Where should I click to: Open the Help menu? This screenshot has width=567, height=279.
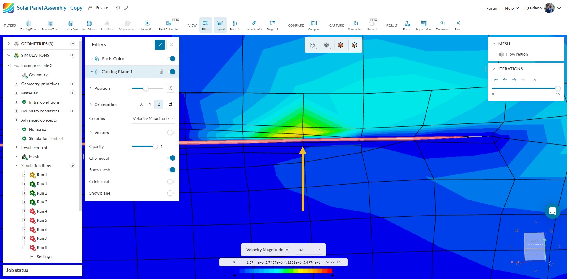click(x=511, y=8)
